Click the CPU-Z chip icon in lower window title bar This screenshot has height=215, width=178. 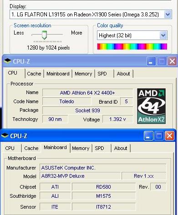tap(5, 135)
